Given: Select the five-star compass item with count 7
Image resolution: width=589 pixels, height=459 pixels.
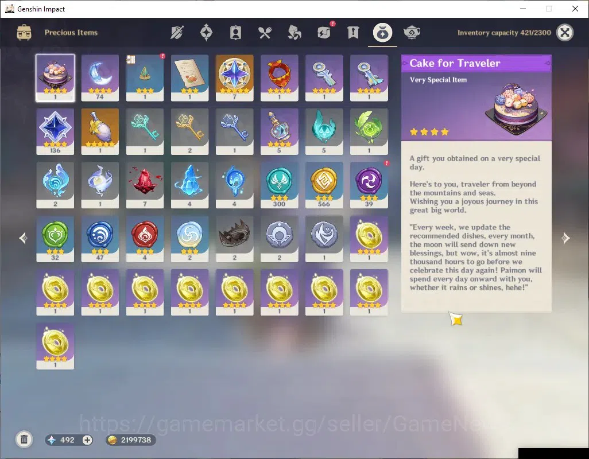Looking at the screenshot, I should 234,77.
